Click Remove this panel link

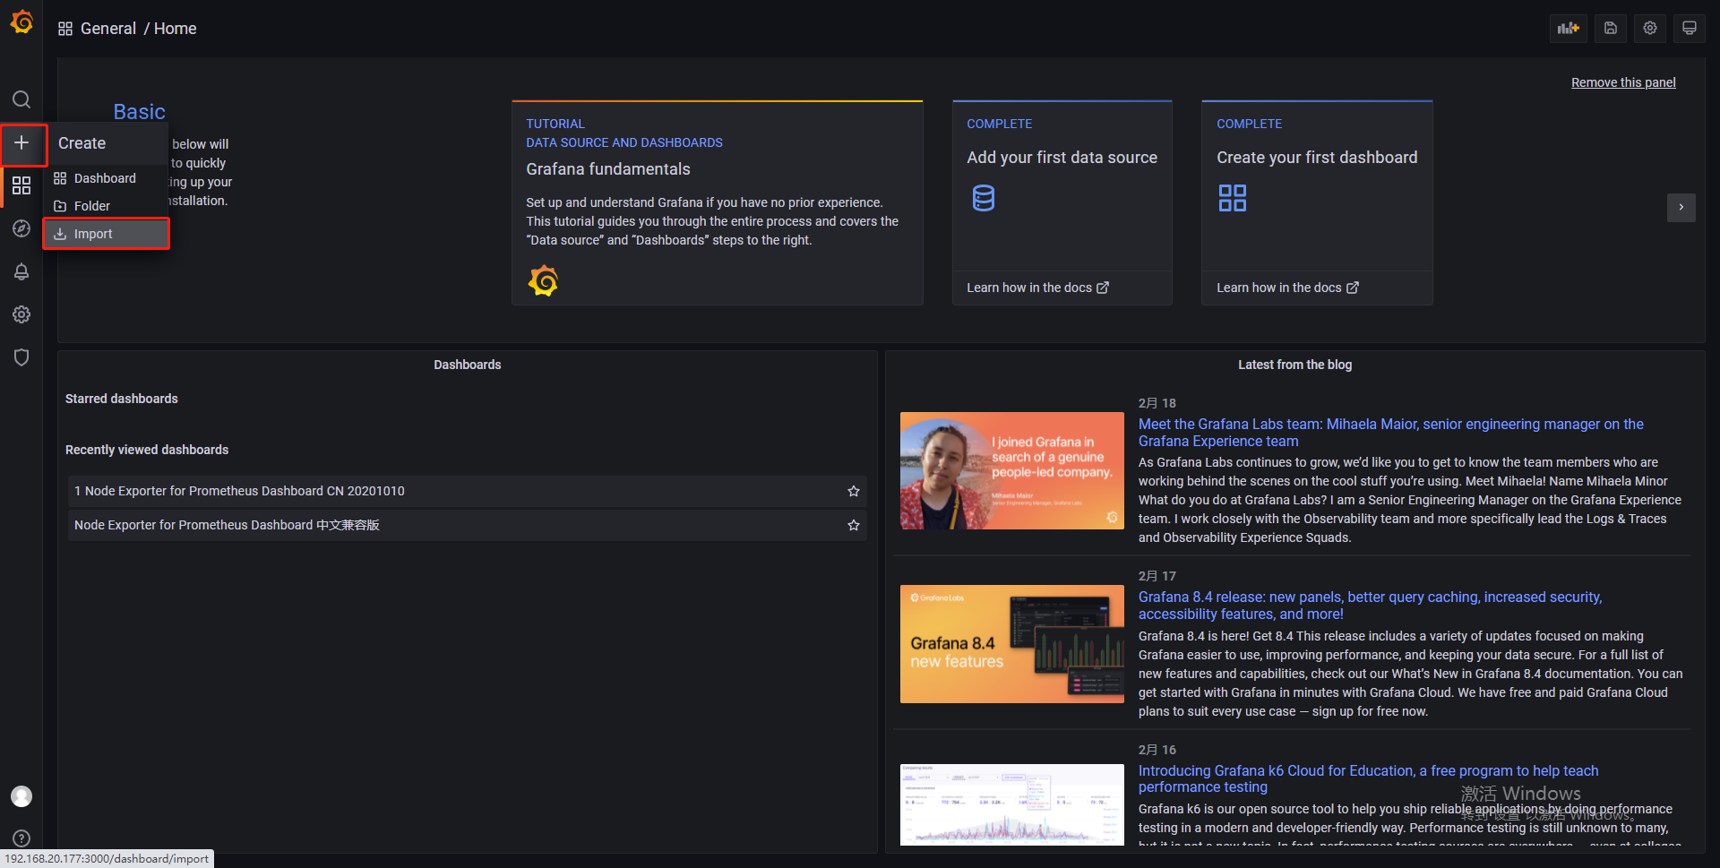[x=1623, y=82]
